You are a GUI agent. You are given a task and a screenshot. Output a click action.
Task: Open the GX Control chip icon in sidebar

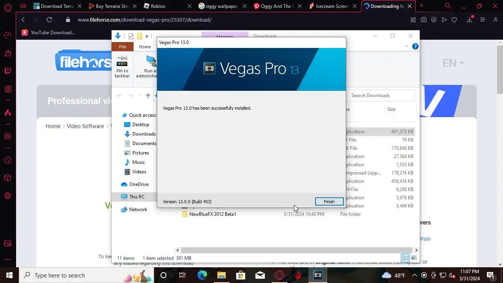click(x=8, y=89)
